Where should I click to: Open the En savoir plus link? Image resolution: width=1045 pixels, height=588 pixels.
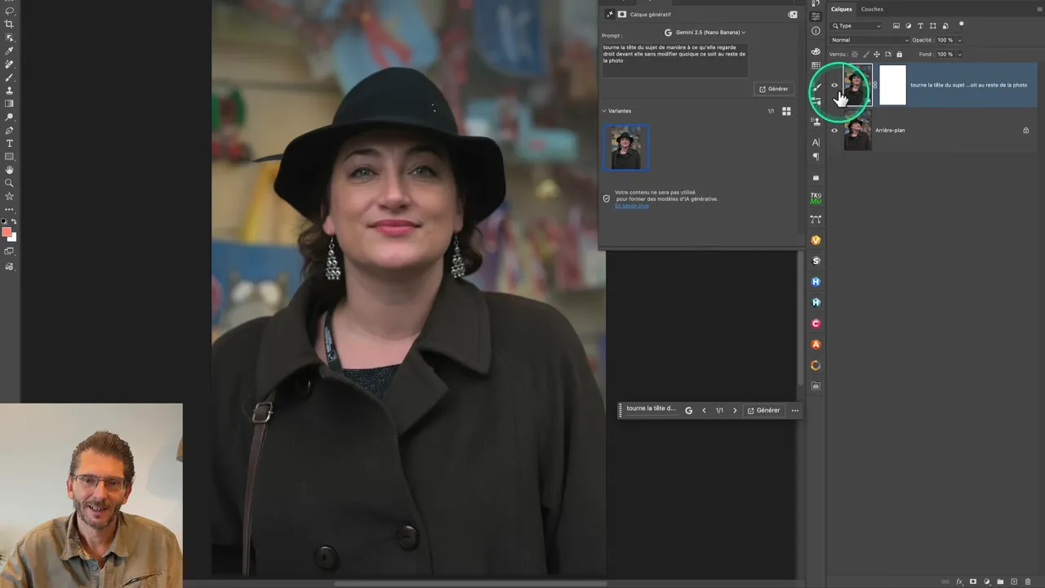[632, 206]
